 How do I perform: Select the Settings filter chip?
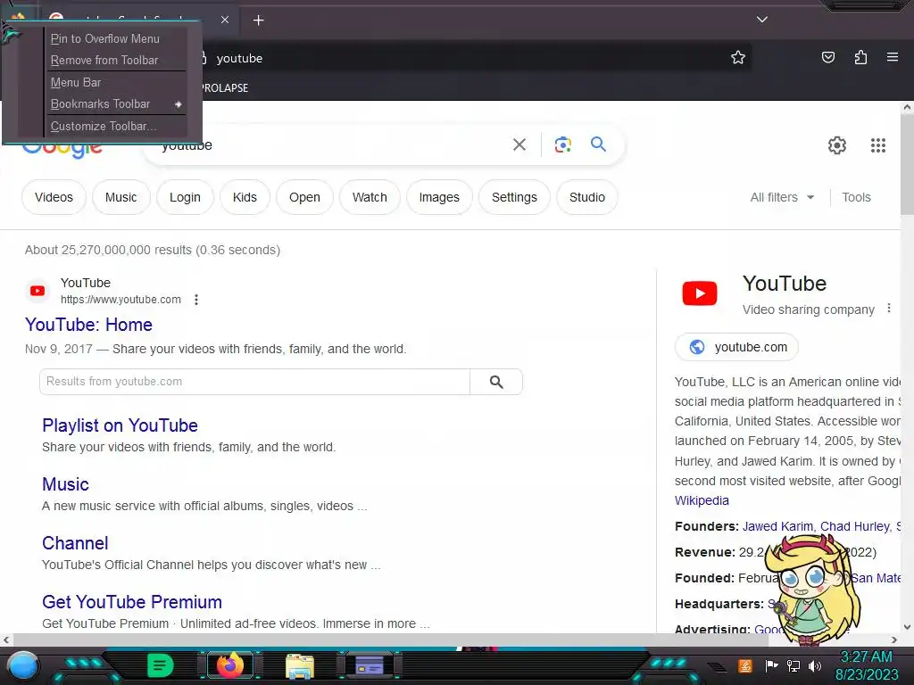click(x=514, y=197)
